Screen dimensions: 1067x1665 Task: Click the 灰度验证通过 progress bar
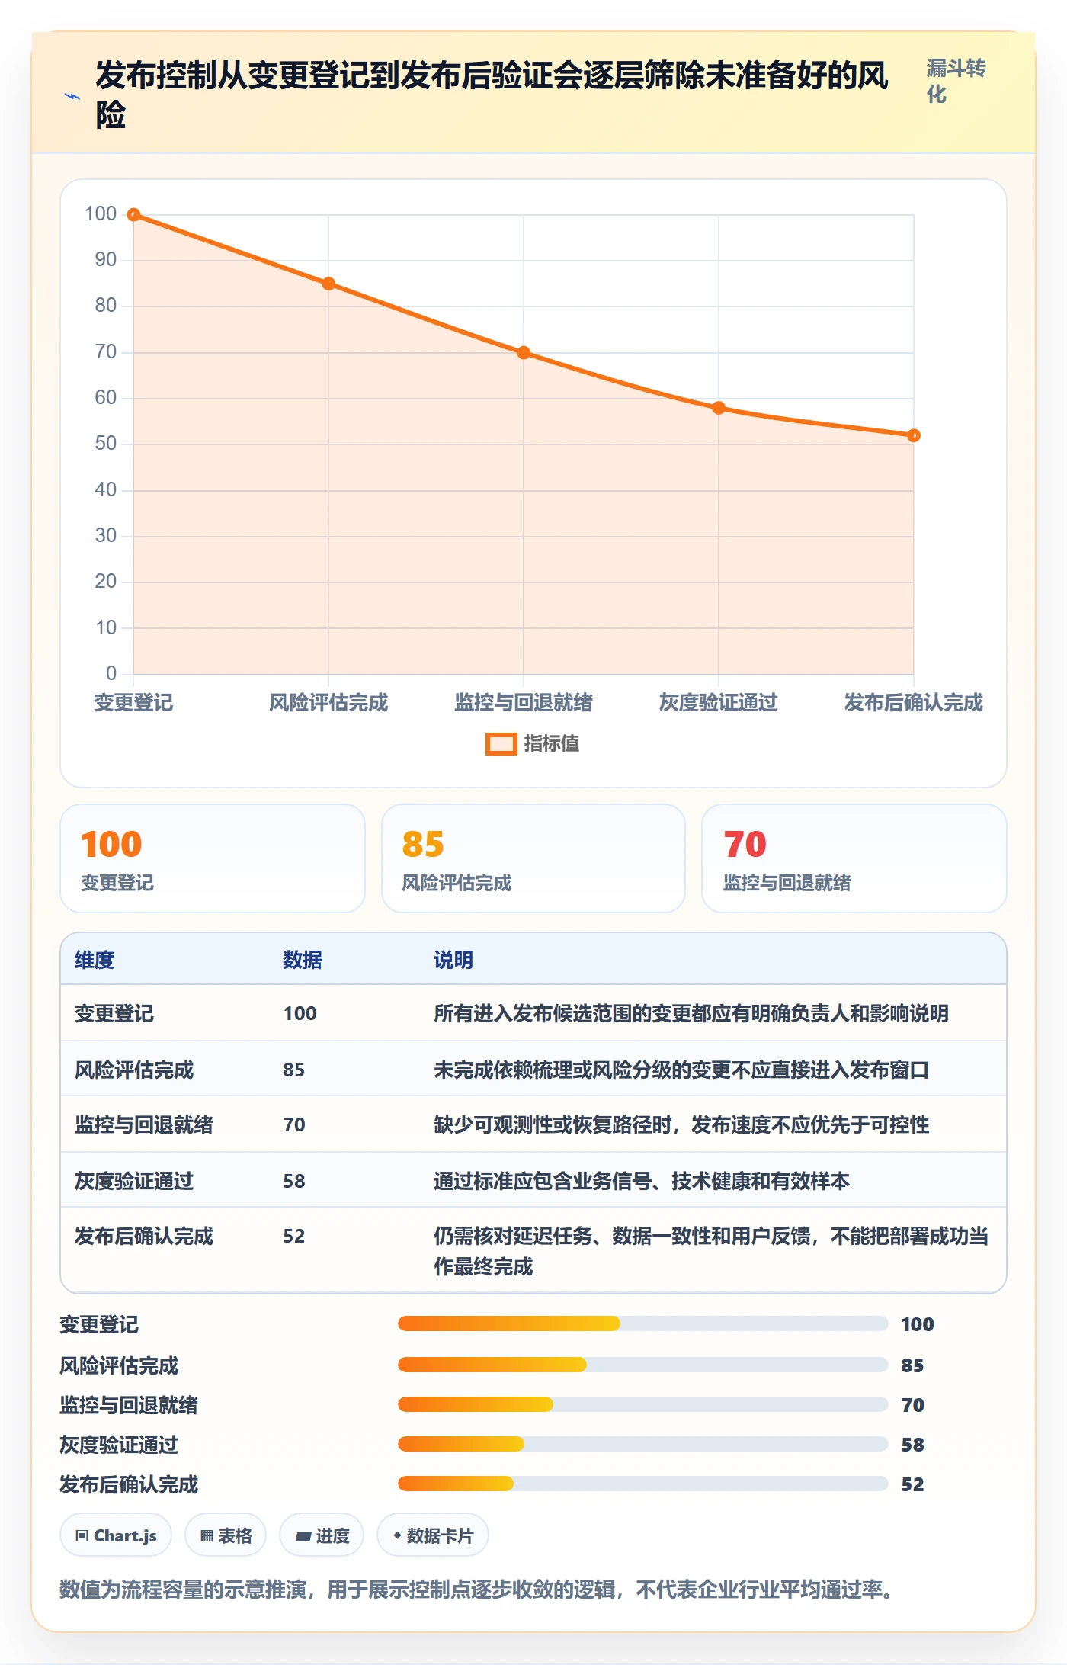642,1444
